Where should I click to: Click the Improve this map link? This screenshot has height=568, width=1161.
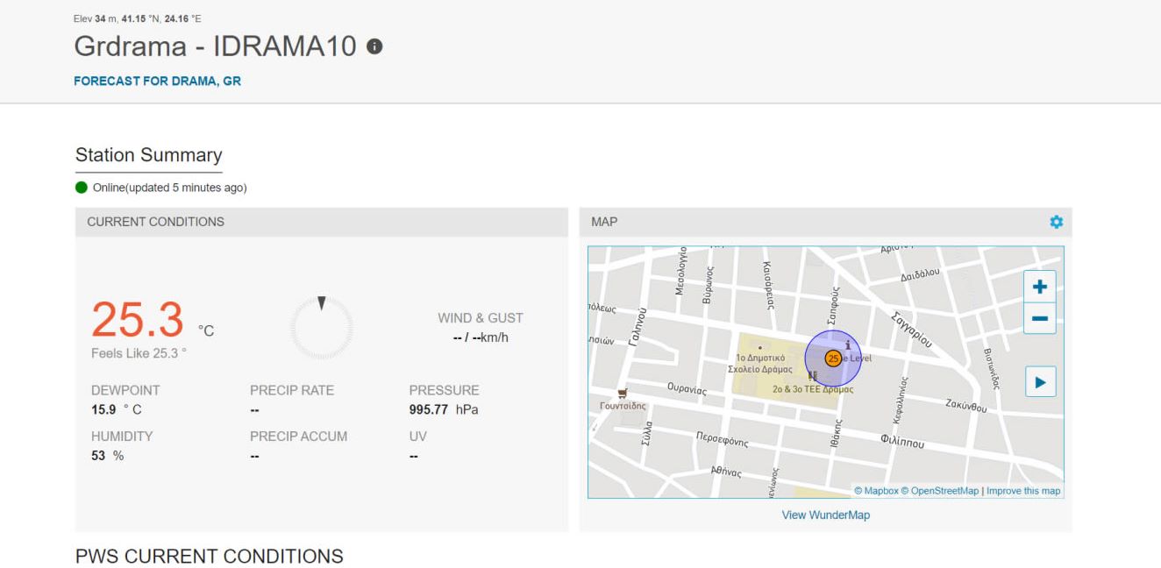click(1022, 491)
